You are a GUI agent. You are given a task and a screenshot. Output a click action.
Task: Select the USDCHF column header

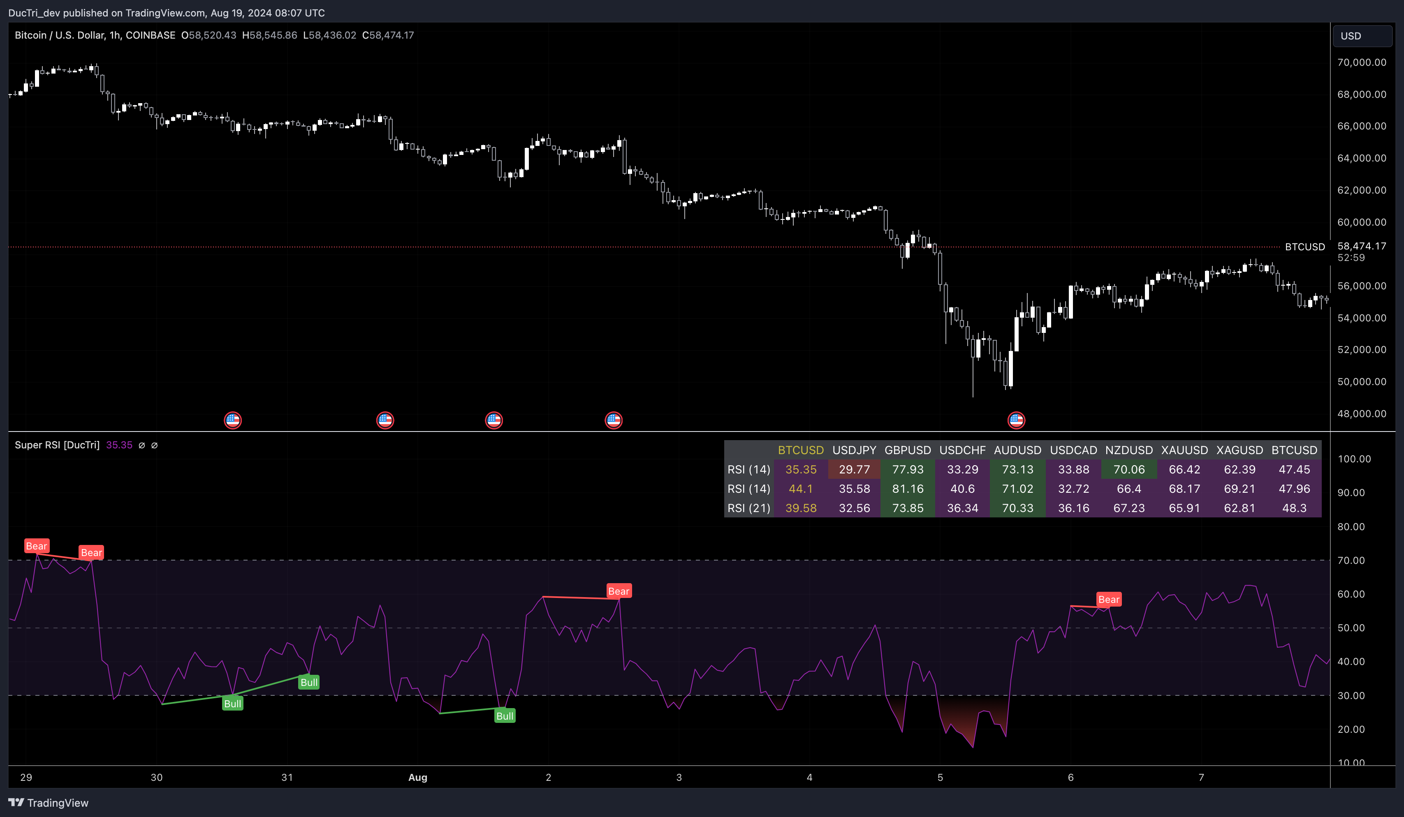click(x=962, y=450)
